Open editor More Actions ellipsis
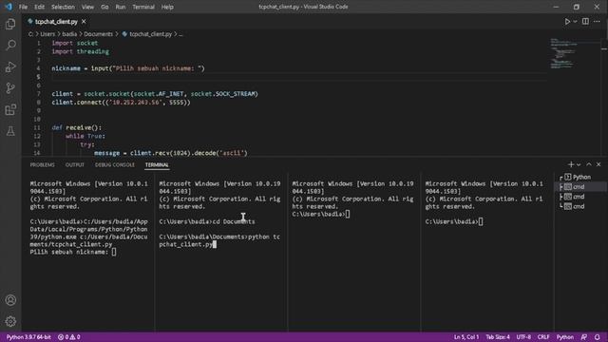608x342 pixels. 597,21
